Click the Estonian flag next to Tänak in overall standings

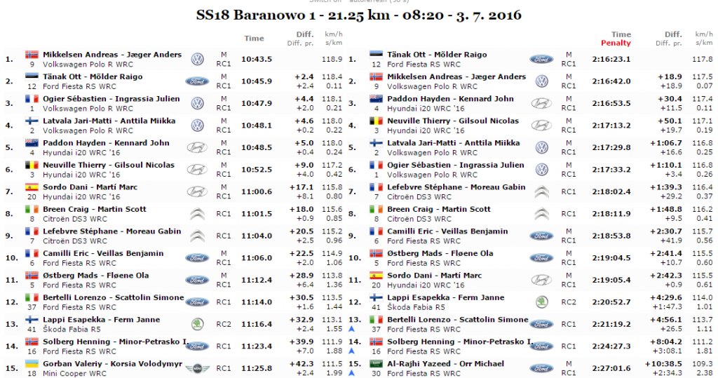pos(377,55)
